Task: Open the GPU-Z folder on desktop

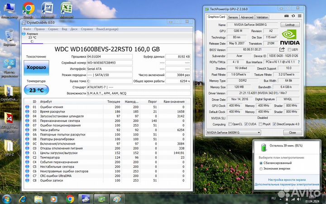Action: click(x=9, y=148)
